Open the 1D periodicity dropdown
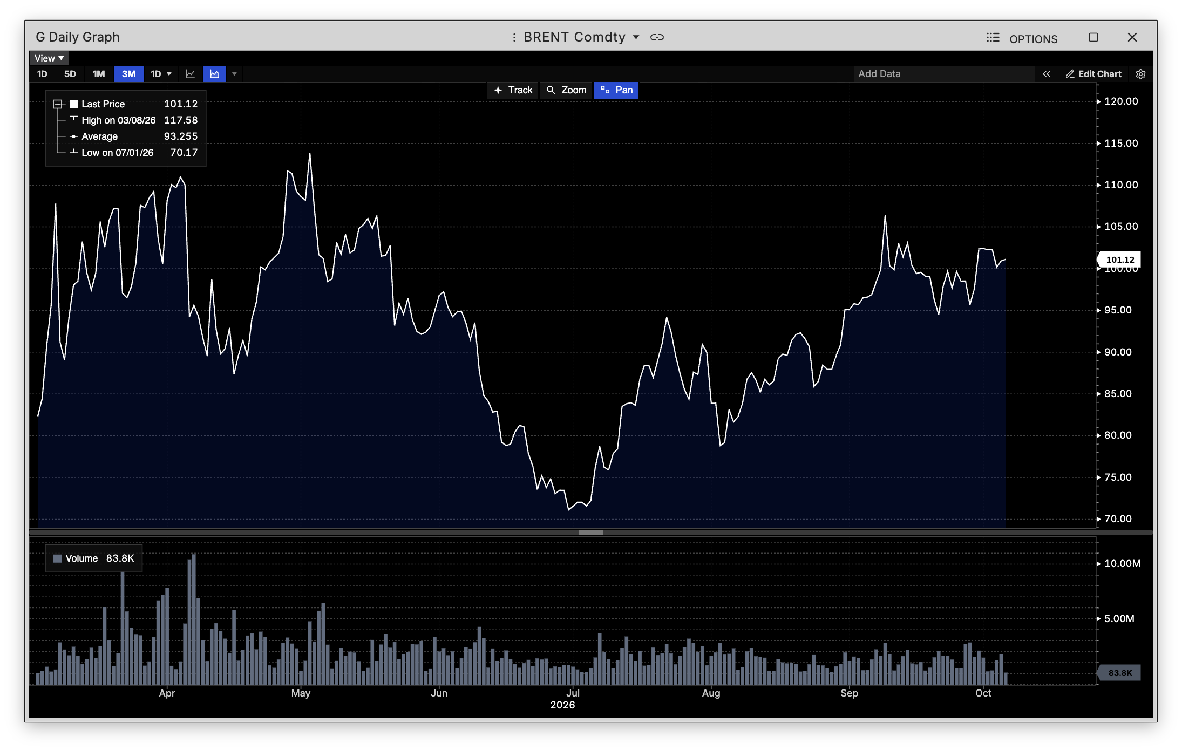Screen dimensions: 1182x751 [x=161, y=74]
